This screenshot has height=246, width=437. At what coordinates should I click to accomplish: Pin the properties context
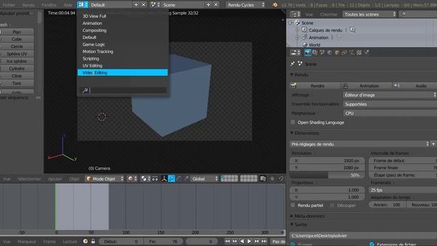[292, 64]
